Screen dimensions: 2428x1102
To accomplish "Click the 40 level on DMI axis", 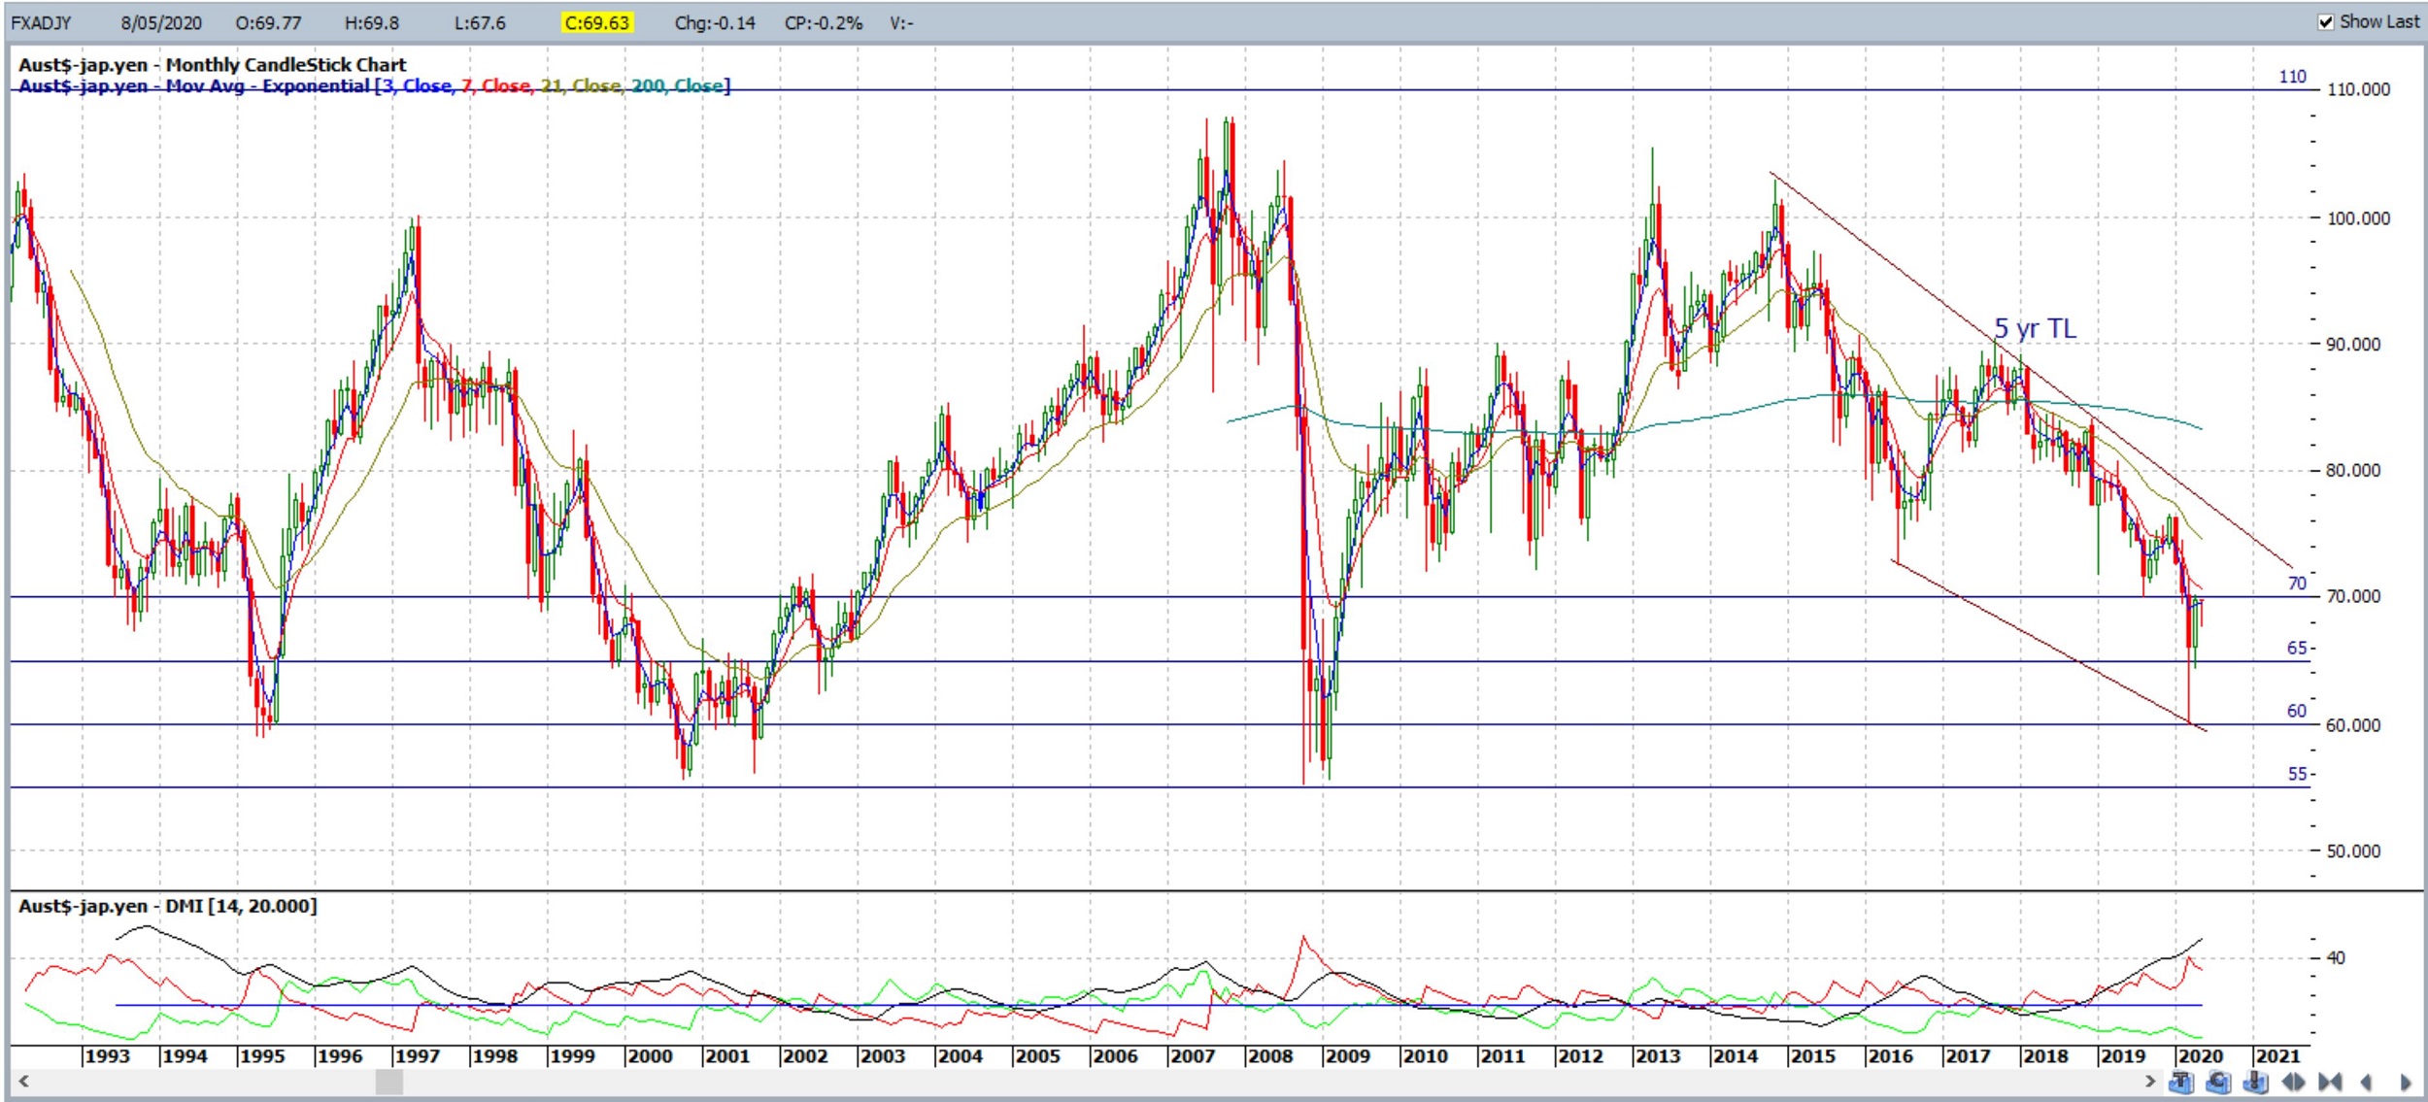I will point(2336,957).
